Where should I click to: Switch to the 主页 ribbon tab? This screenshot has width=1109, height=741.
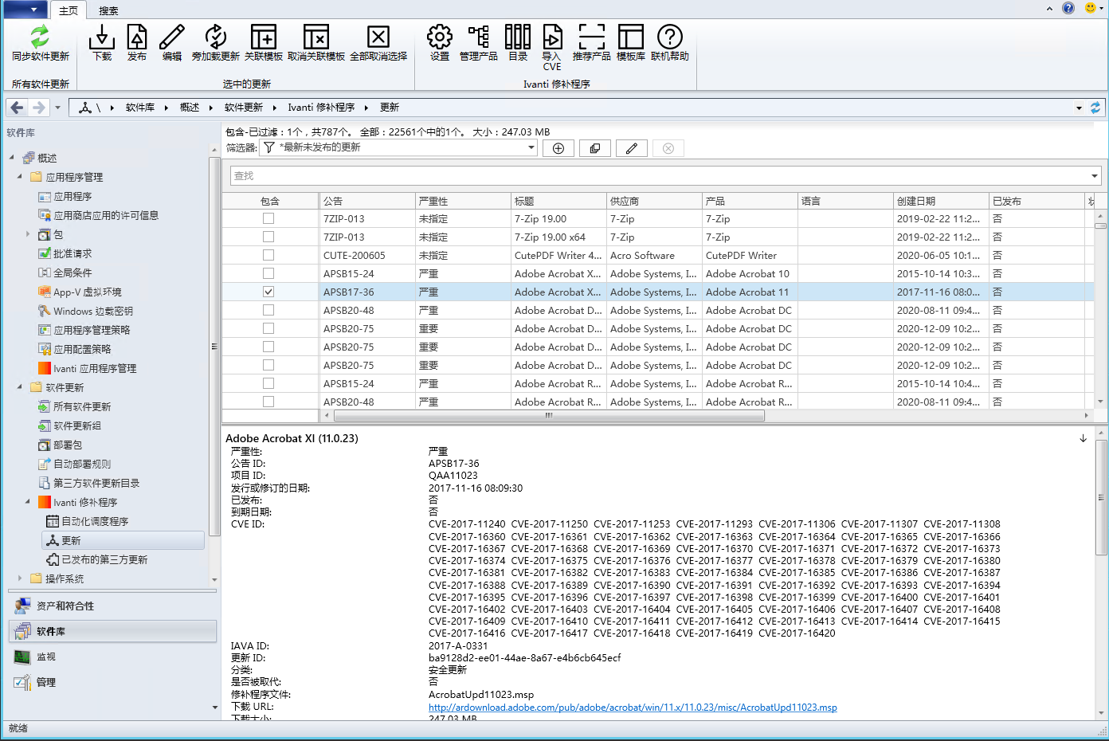tap(69, 10)
